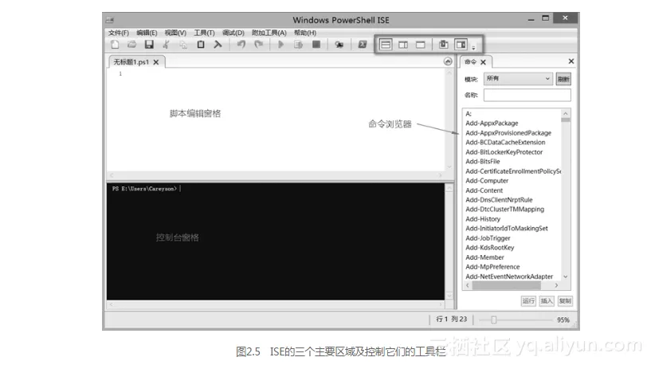
Task: Click the 行 1 列 23 status text
Action: click(451, 319)
